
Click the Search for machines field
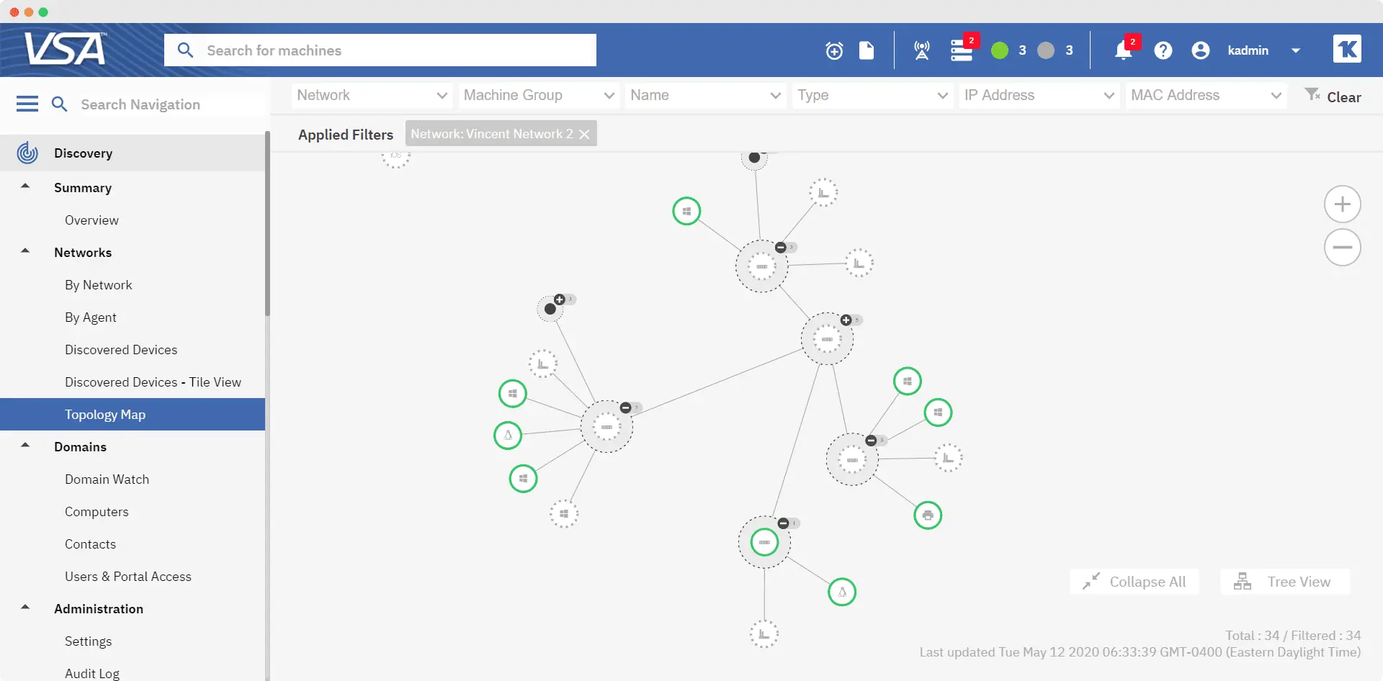pos(380,50)
